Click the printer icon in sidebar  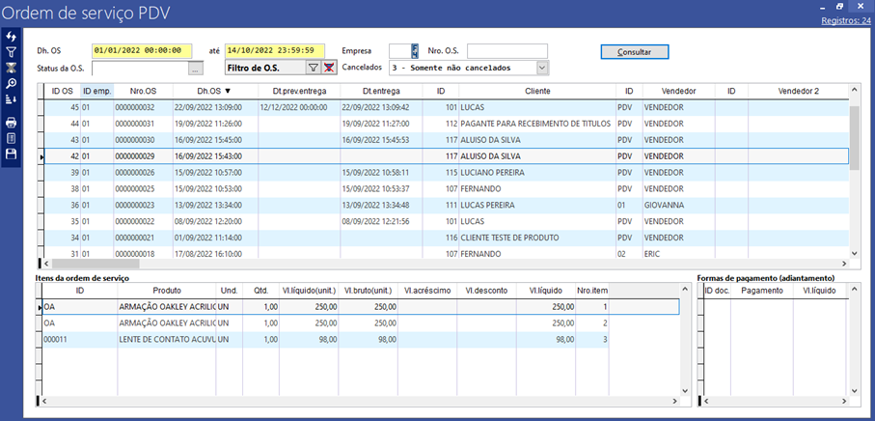[x=11, y=123]
